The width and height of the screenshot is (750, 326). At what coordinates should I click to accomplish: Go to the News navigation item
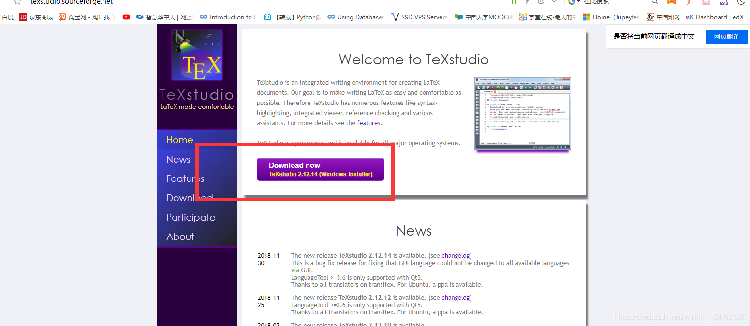click(x=178, y=159)
